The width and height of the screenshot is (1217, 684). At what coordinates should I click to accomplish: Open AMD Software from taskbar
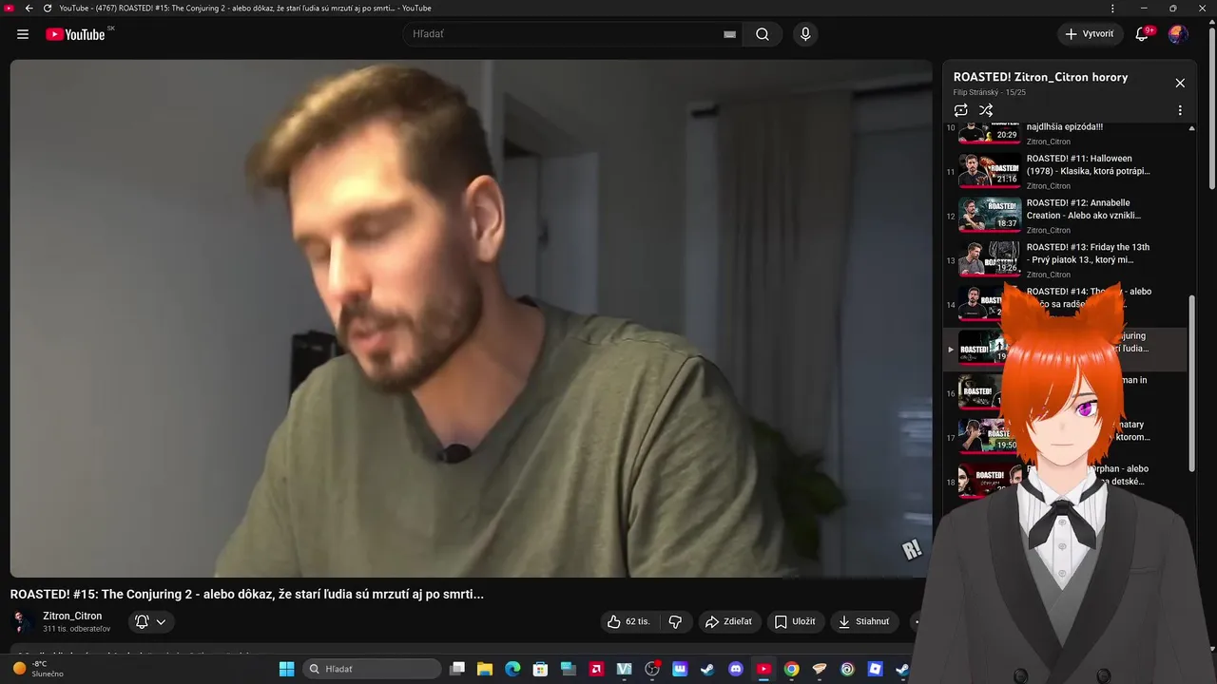pyautogui.click(x=596, y=669)
